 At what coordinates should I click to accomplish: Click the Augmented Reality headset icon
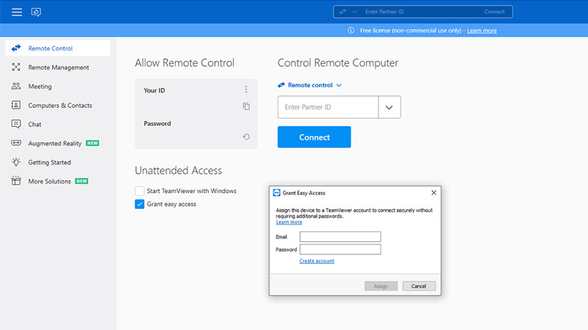coord(15,143)
